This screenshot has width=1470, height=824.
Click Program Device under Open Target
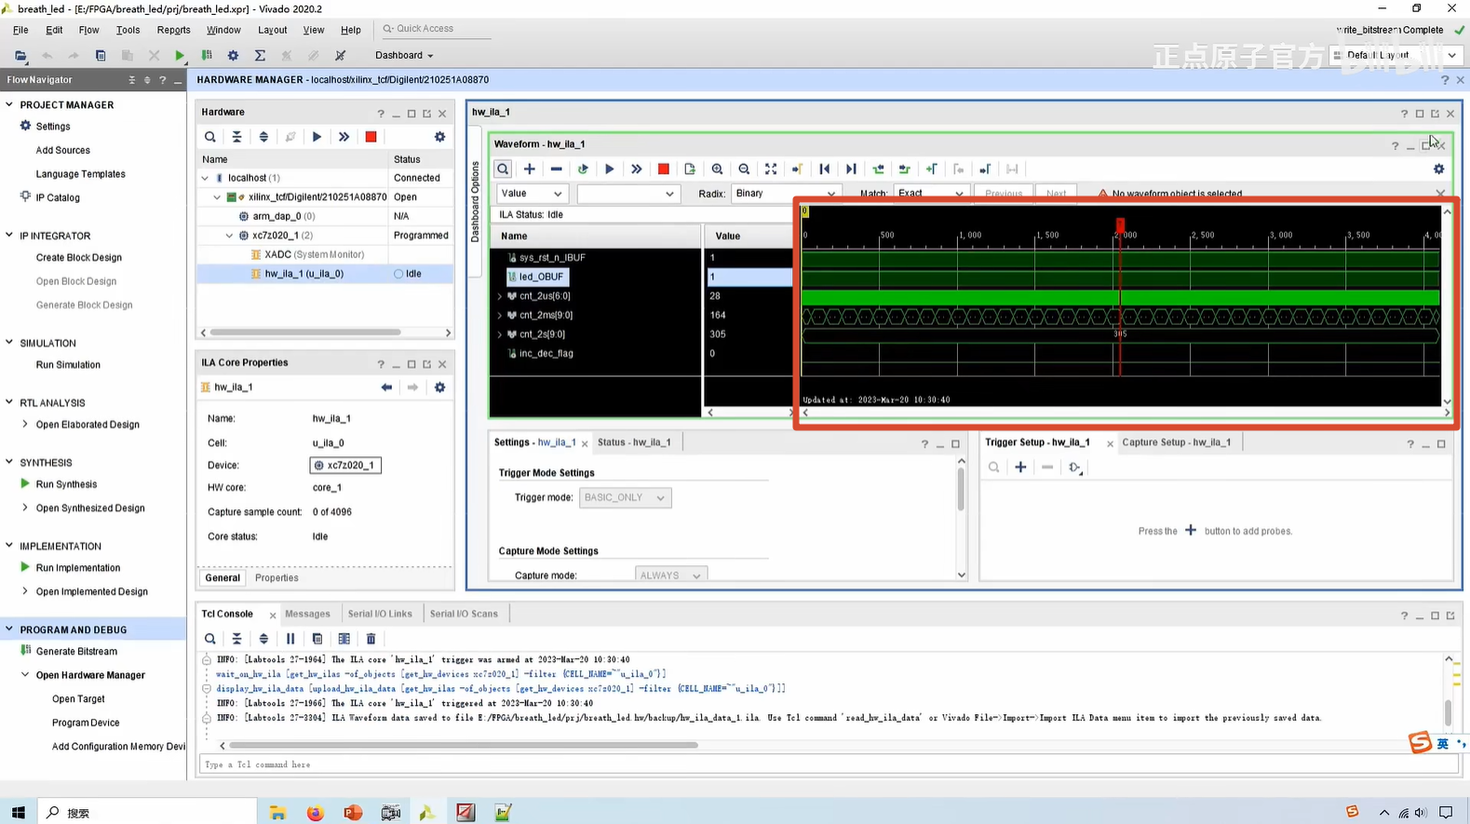(x=86, y=723)
